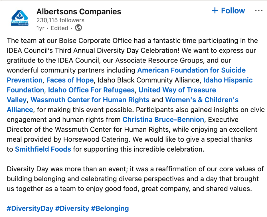The height and width of the screenshot is (217, 267).
Task: Open the Idaho Hispanic Foundation link
Action: pyautogui.click(x=228, y=80)
